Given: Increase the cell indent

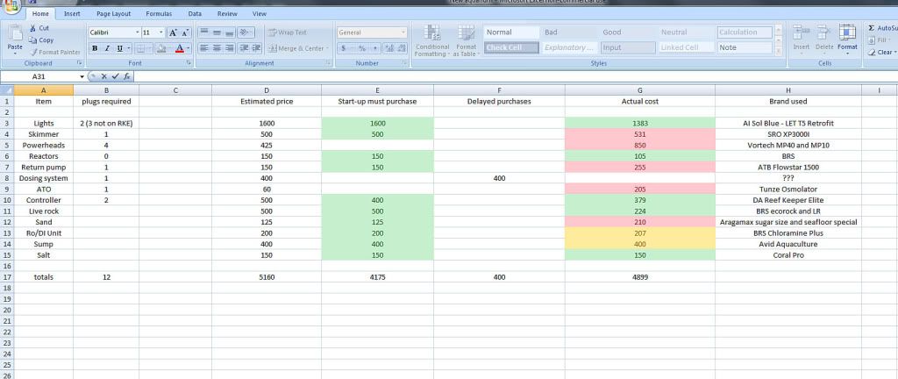Looking at the screenshot, I should tap(256, 48).
